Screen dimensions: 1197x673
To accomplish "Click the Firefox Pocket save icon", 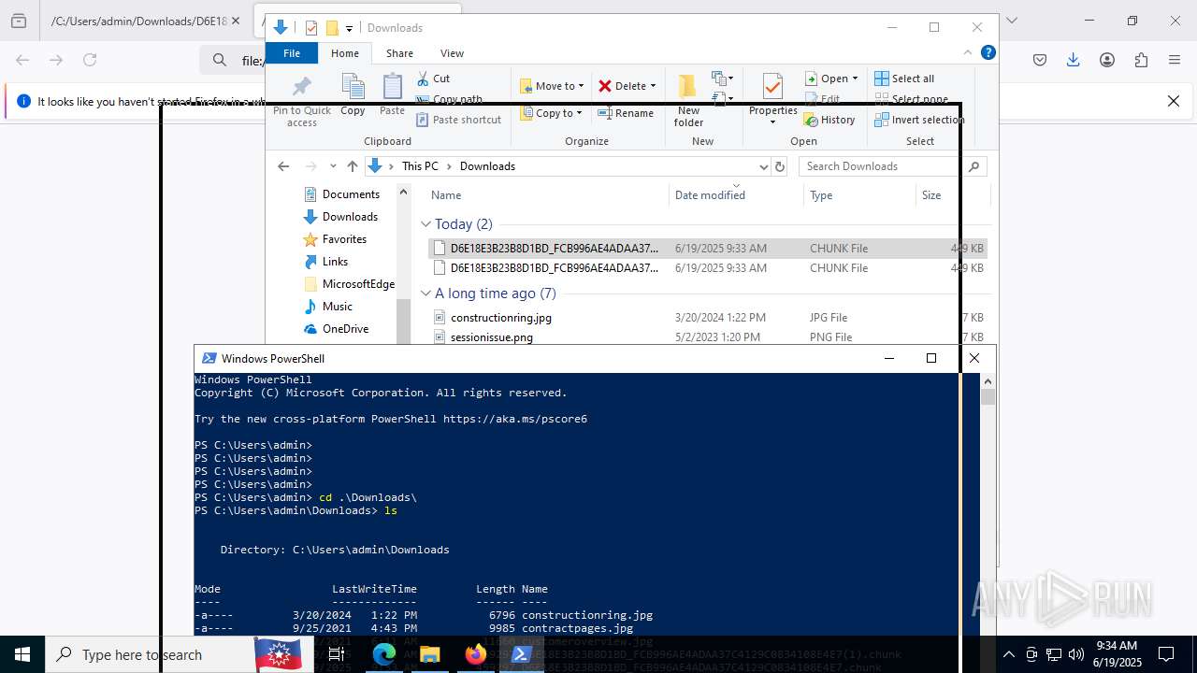I will tap(1040, 60).
